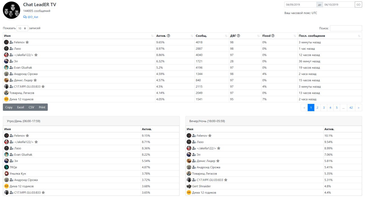The image size is (365, 207).
Task: Click '144005 сообщений' text under chat title
Action: [37, 11]
